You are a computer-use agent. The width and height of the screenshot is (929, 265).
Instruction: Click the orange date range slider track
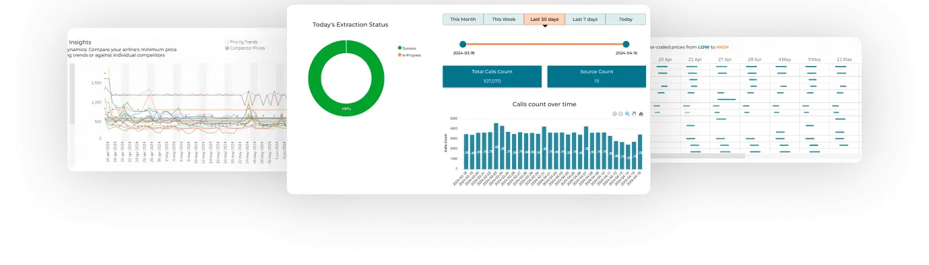(x=544, y=44)
